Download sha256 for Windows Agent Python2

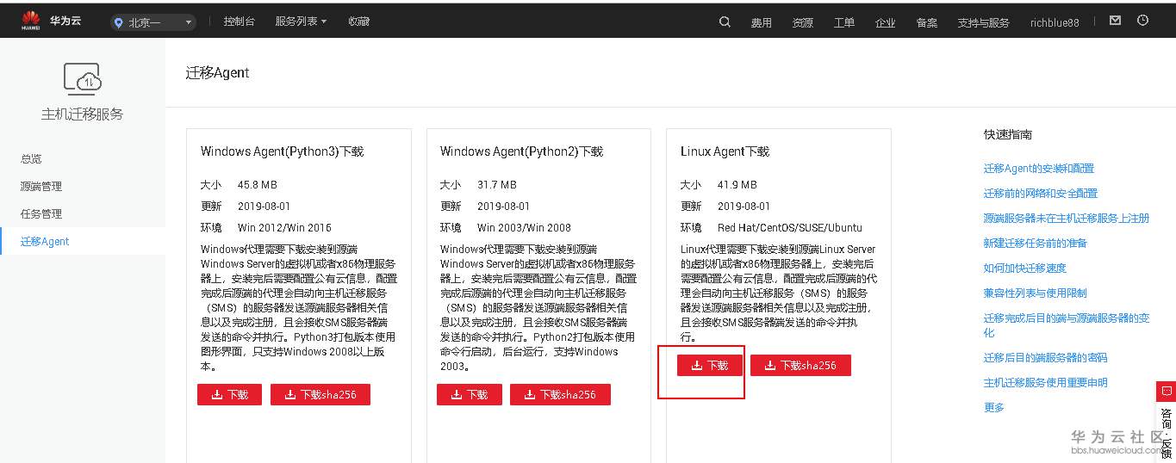pos(560,394)
